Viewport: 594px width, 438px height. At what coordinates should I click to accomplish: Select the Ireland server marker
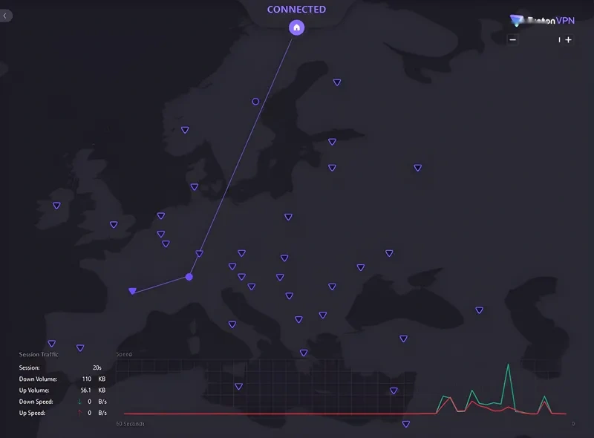pyautogui.click(x=56, y=206)
